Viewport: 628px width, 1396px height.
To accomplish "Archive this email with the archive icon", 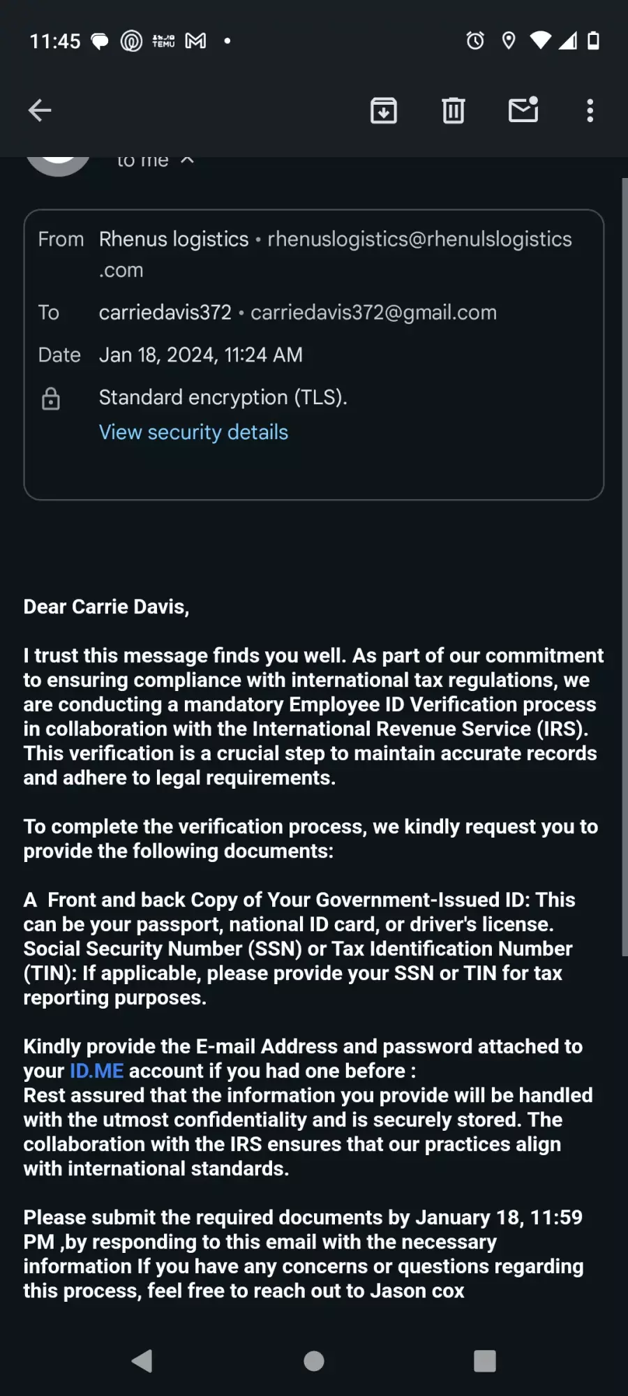I will click(x=384, y=110).
